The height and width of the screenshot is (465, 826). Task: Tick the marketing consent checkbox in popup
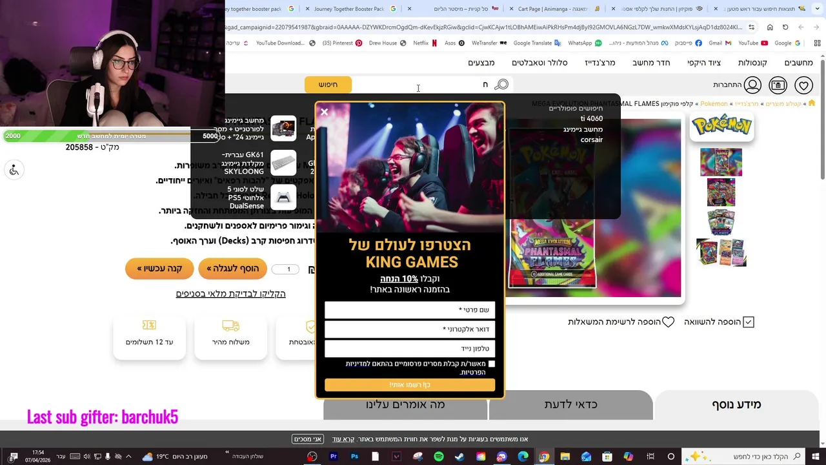pos(492,364)
